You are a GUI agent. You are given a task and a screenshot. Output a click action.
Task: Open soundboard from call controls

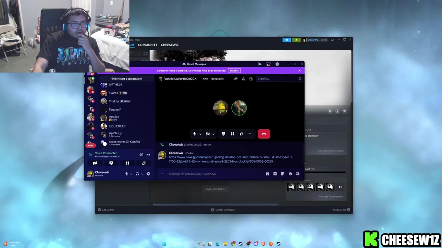[x=241, y=134]
